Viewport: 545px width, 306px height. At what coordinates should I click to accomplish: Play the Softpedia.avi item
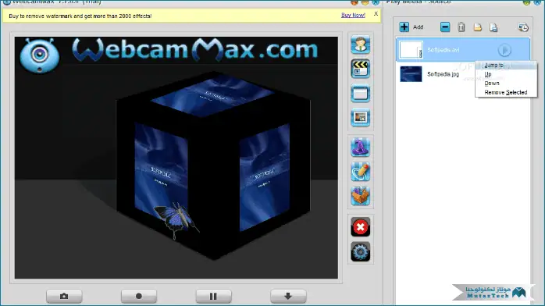504,51
